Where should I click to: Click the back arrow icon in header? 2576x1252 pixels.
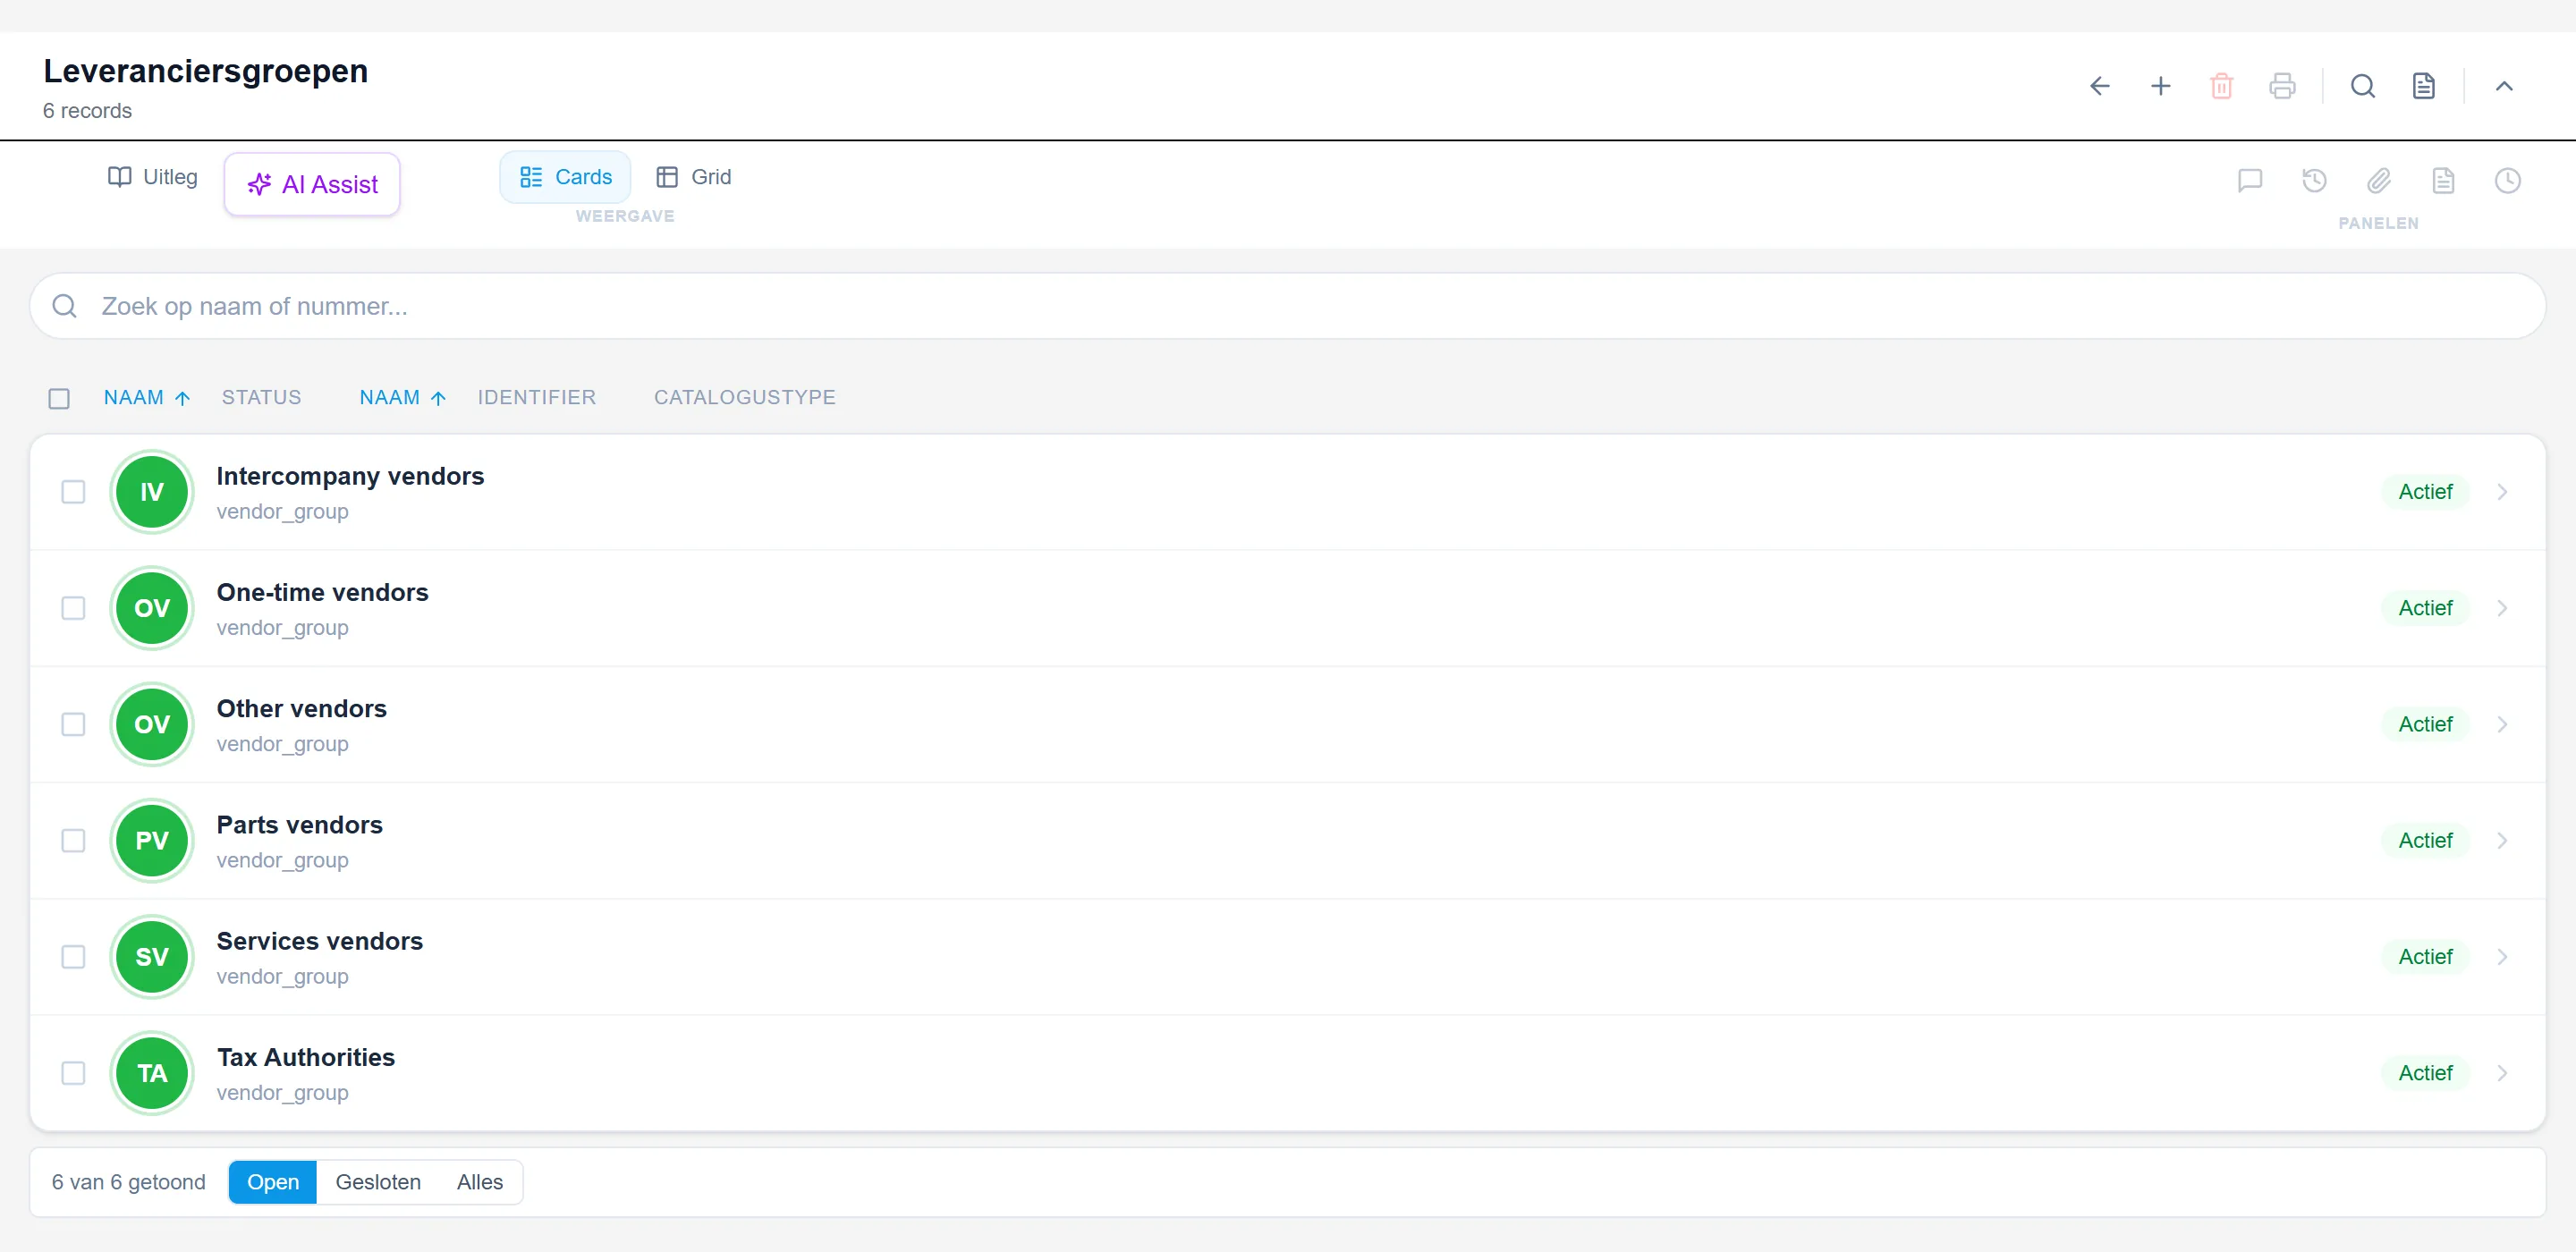[x=2099, y=86]
